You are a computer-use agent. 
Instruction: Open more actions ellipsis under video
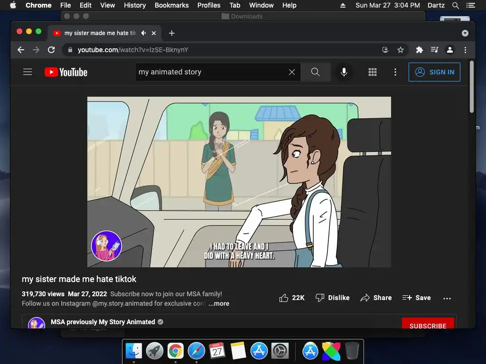447,299
